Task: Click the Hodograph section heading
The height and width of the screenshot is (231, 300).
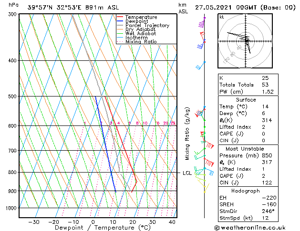Action: click(x=246, y=191)
